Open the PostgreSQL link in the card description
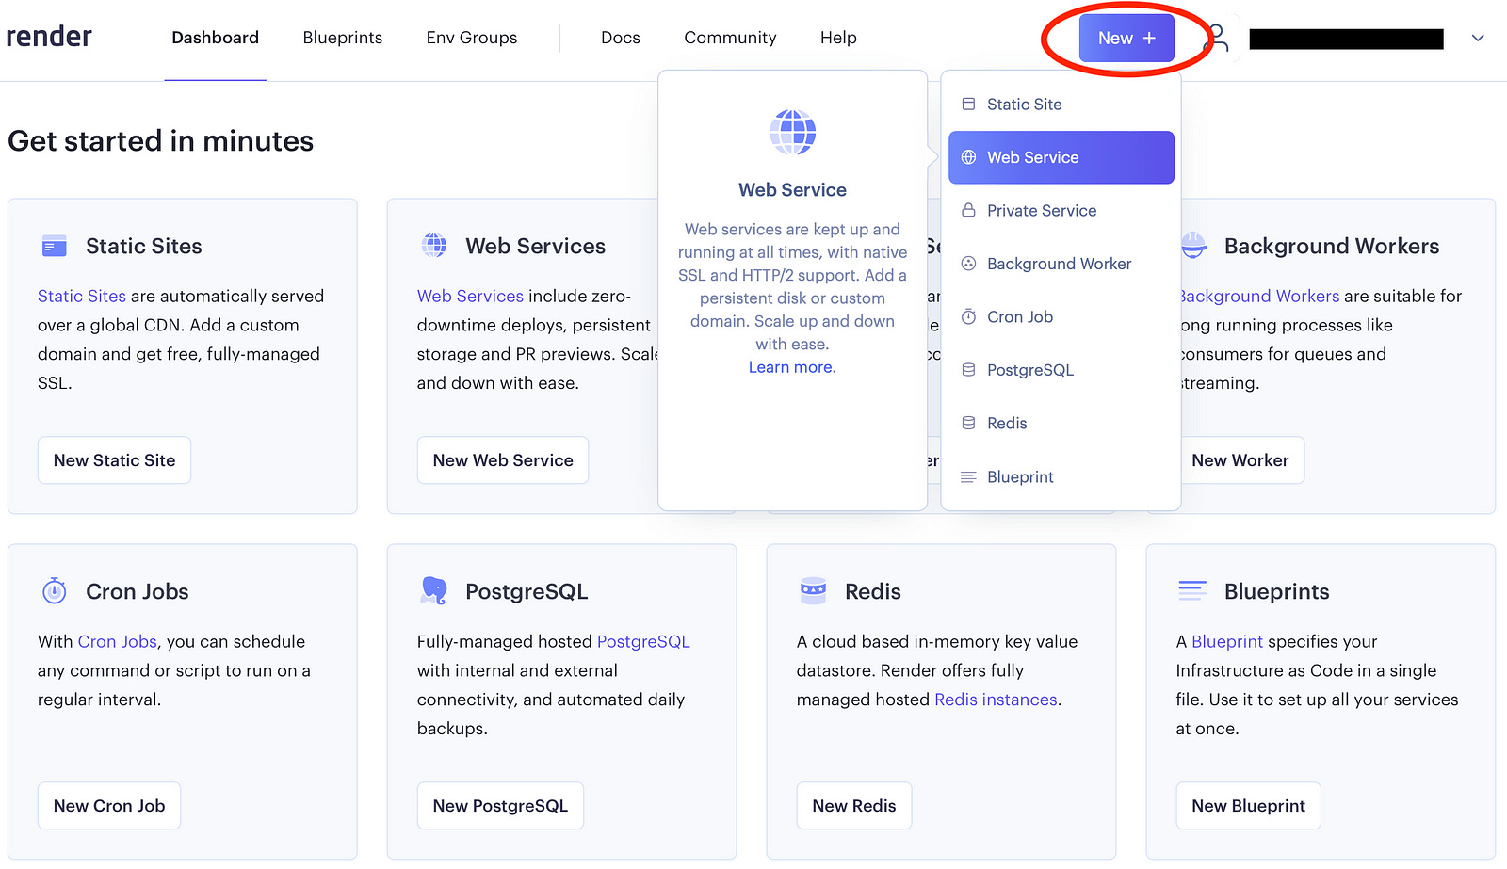Screen dimensions: 1507x869 point(643,641)
